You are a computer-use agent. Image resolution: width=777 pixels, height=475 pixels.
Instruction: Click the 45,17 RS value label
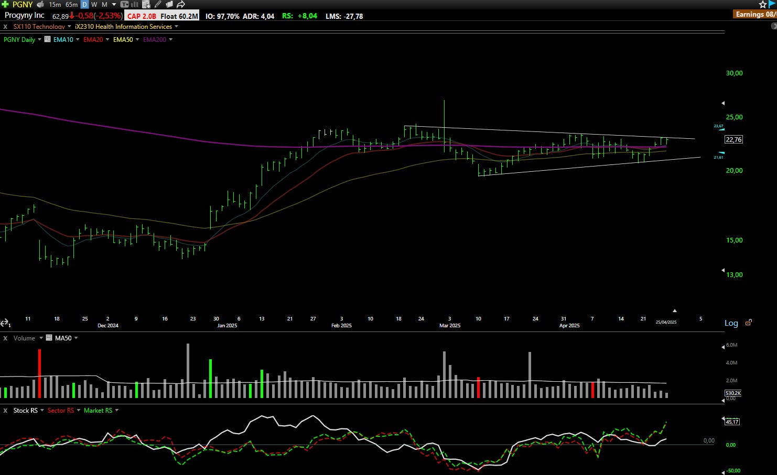732,422
